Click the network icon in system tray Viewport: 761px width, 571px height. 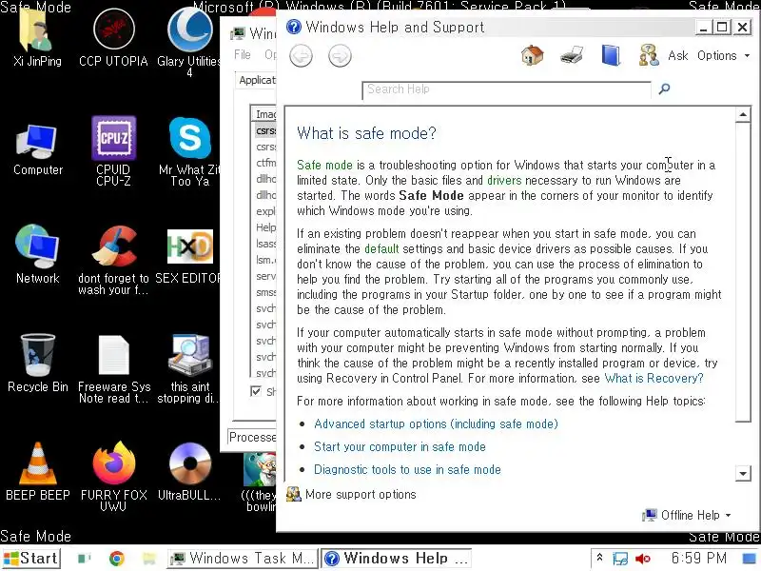[x=620, y=559]
